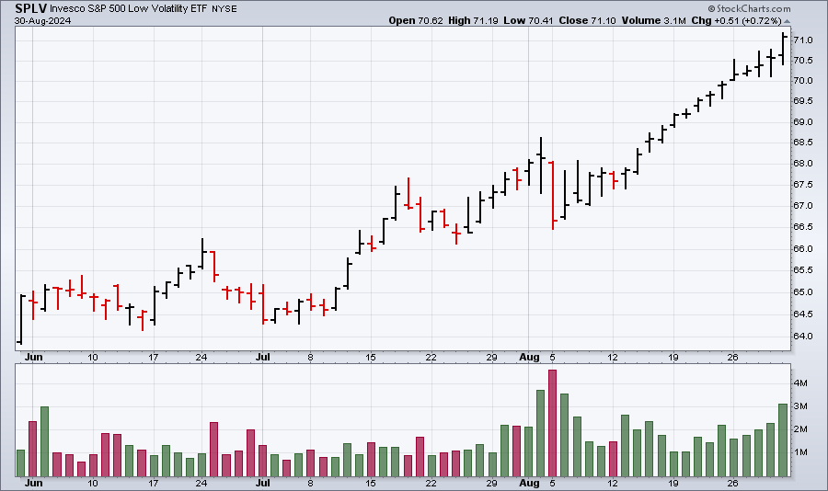Click the small up-triangle icon beside Chg
Image resolution: width=828 pixels, height=491 pixels.
click(x=787, y=21)
